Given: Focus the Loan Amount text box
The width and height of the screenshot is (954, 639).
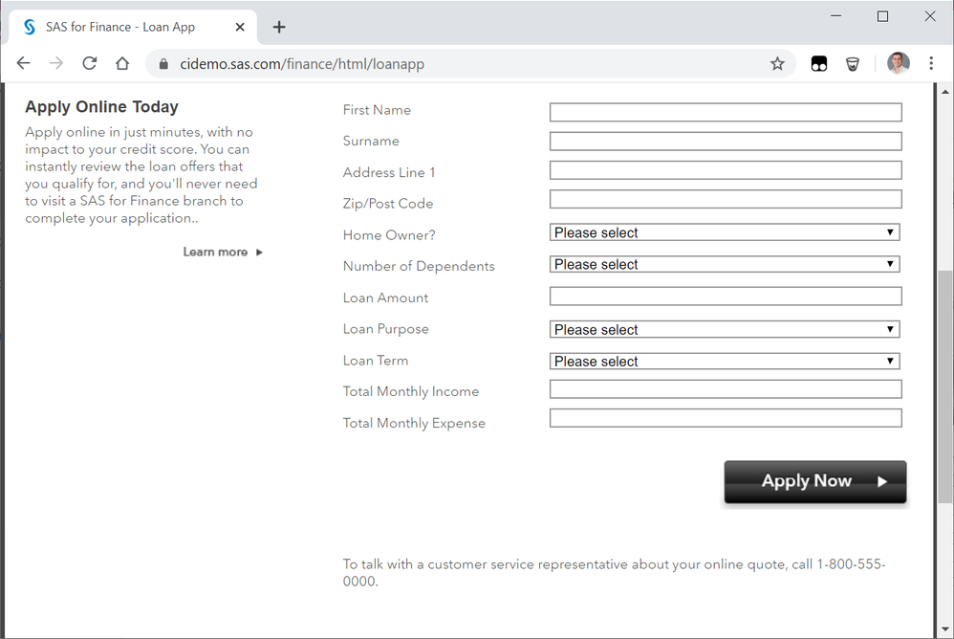Looking at the screenshot, I should (726, 297).
